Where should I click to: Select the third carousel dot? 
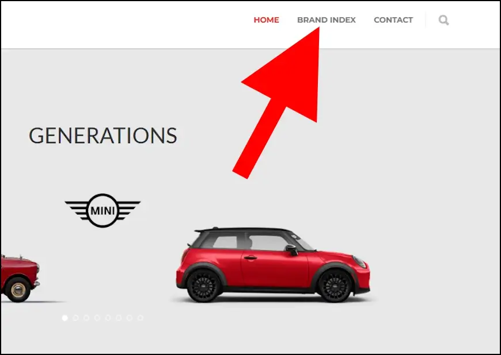[x=86, y=318]
